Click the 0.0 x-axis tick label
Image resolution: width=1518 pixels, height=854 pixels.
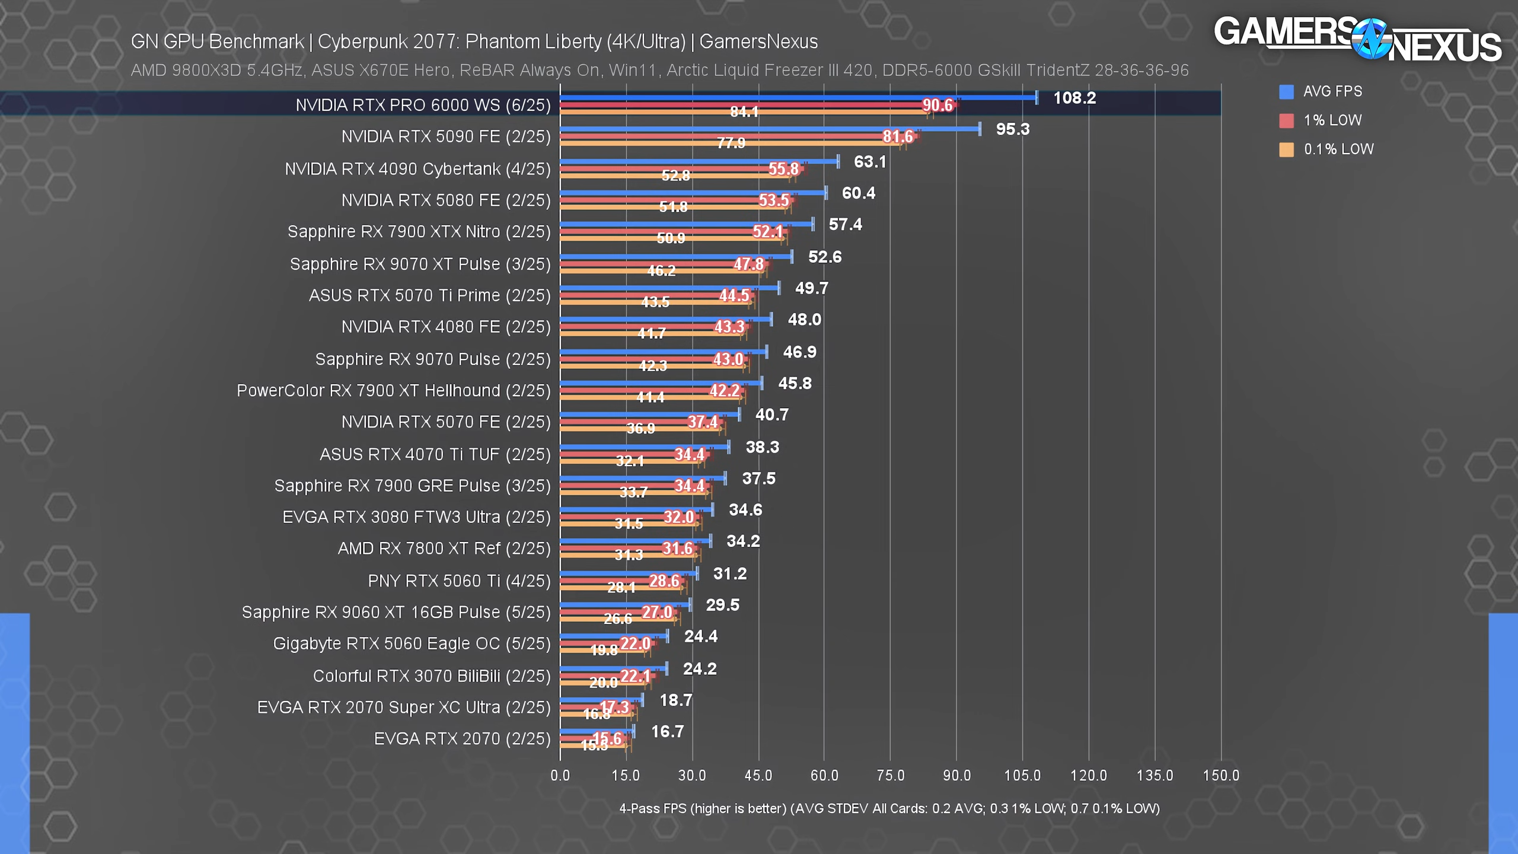pyautogui.click(x=560, y=776)
